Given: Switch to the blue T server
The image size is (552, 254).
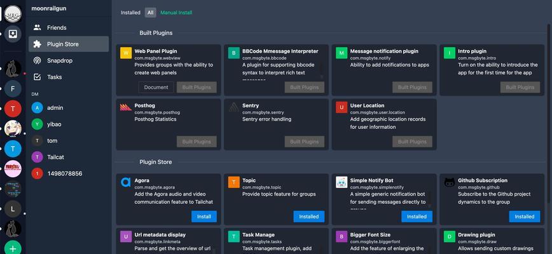Looking at the screenshot, I should click(13, 149).
